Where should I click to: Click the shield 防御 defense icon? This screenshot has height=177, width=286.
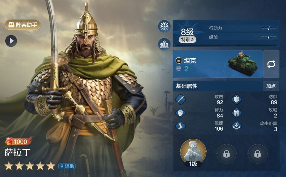237,99
